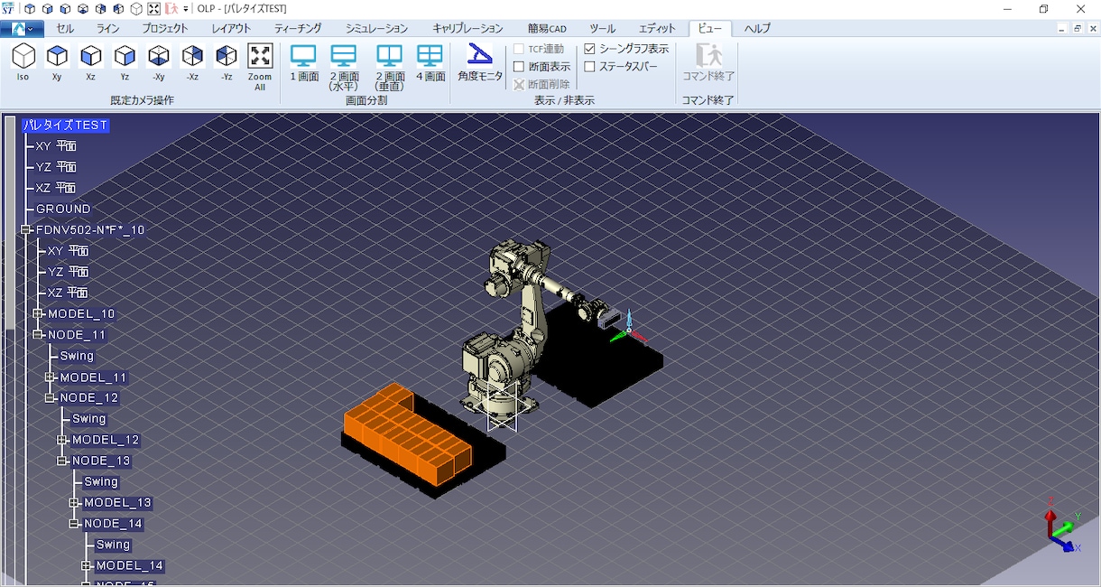The height and width of the screenshot is (587, 1101).
Task: Set camera to Xy preset view
Action: [57, 63]
